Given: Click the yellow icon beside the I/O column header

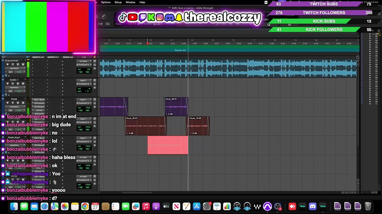Looking at the screenshot, I should pyautogui.click(x=95, y=57).
